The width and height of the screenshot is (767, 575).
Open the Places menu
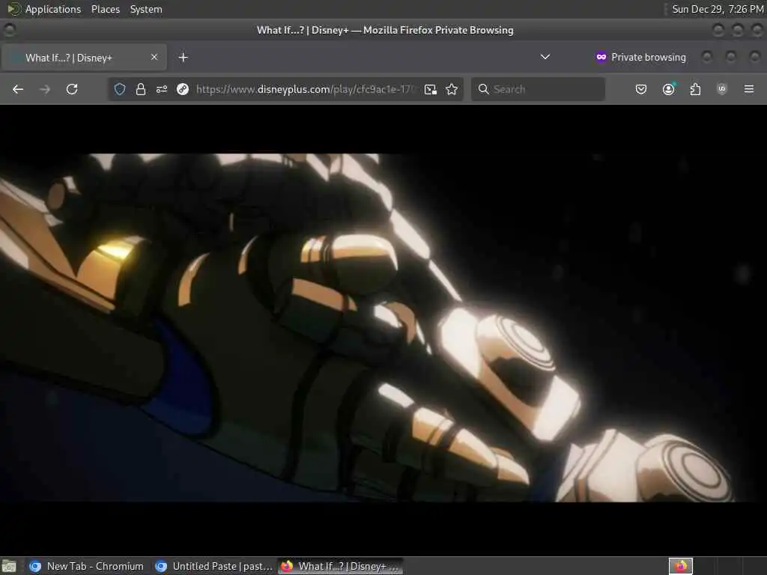(105, 9)
